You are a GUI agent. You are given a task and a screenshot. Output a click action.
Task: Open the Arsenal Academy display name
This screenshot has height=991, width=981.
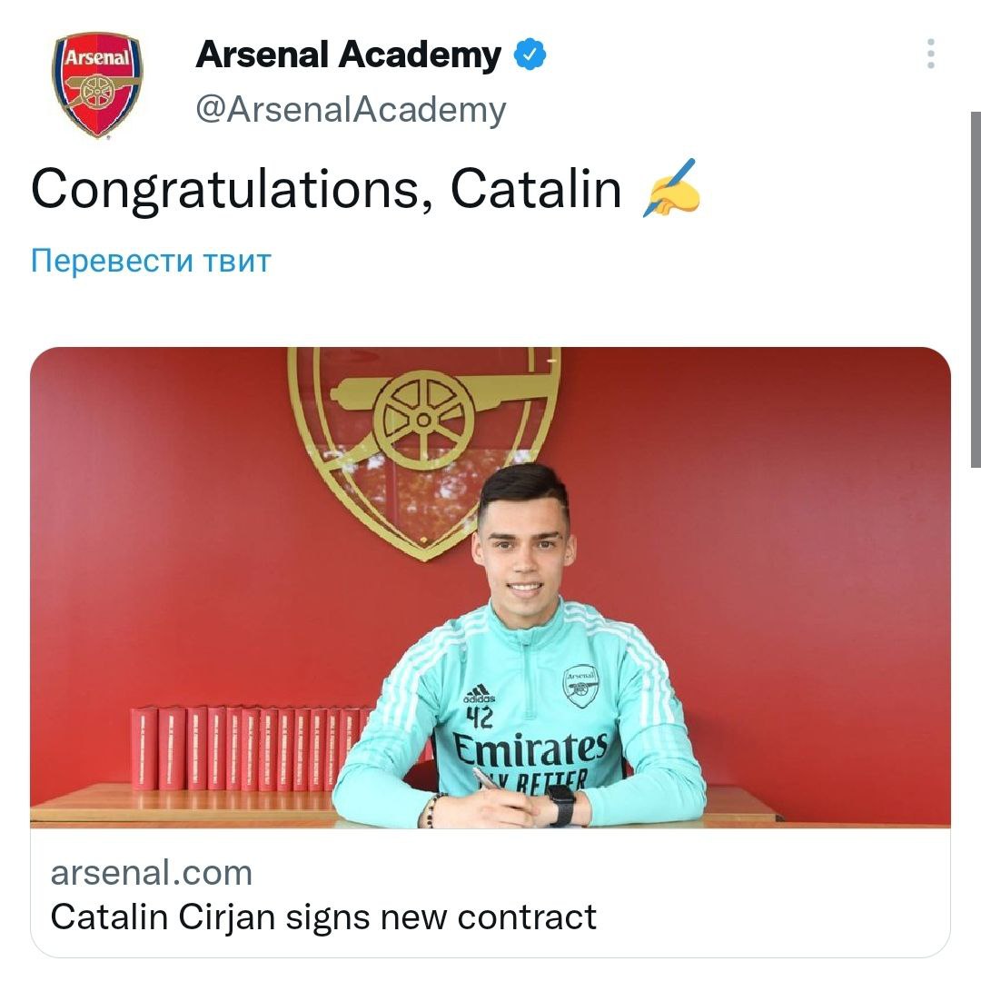click(348, 55)
